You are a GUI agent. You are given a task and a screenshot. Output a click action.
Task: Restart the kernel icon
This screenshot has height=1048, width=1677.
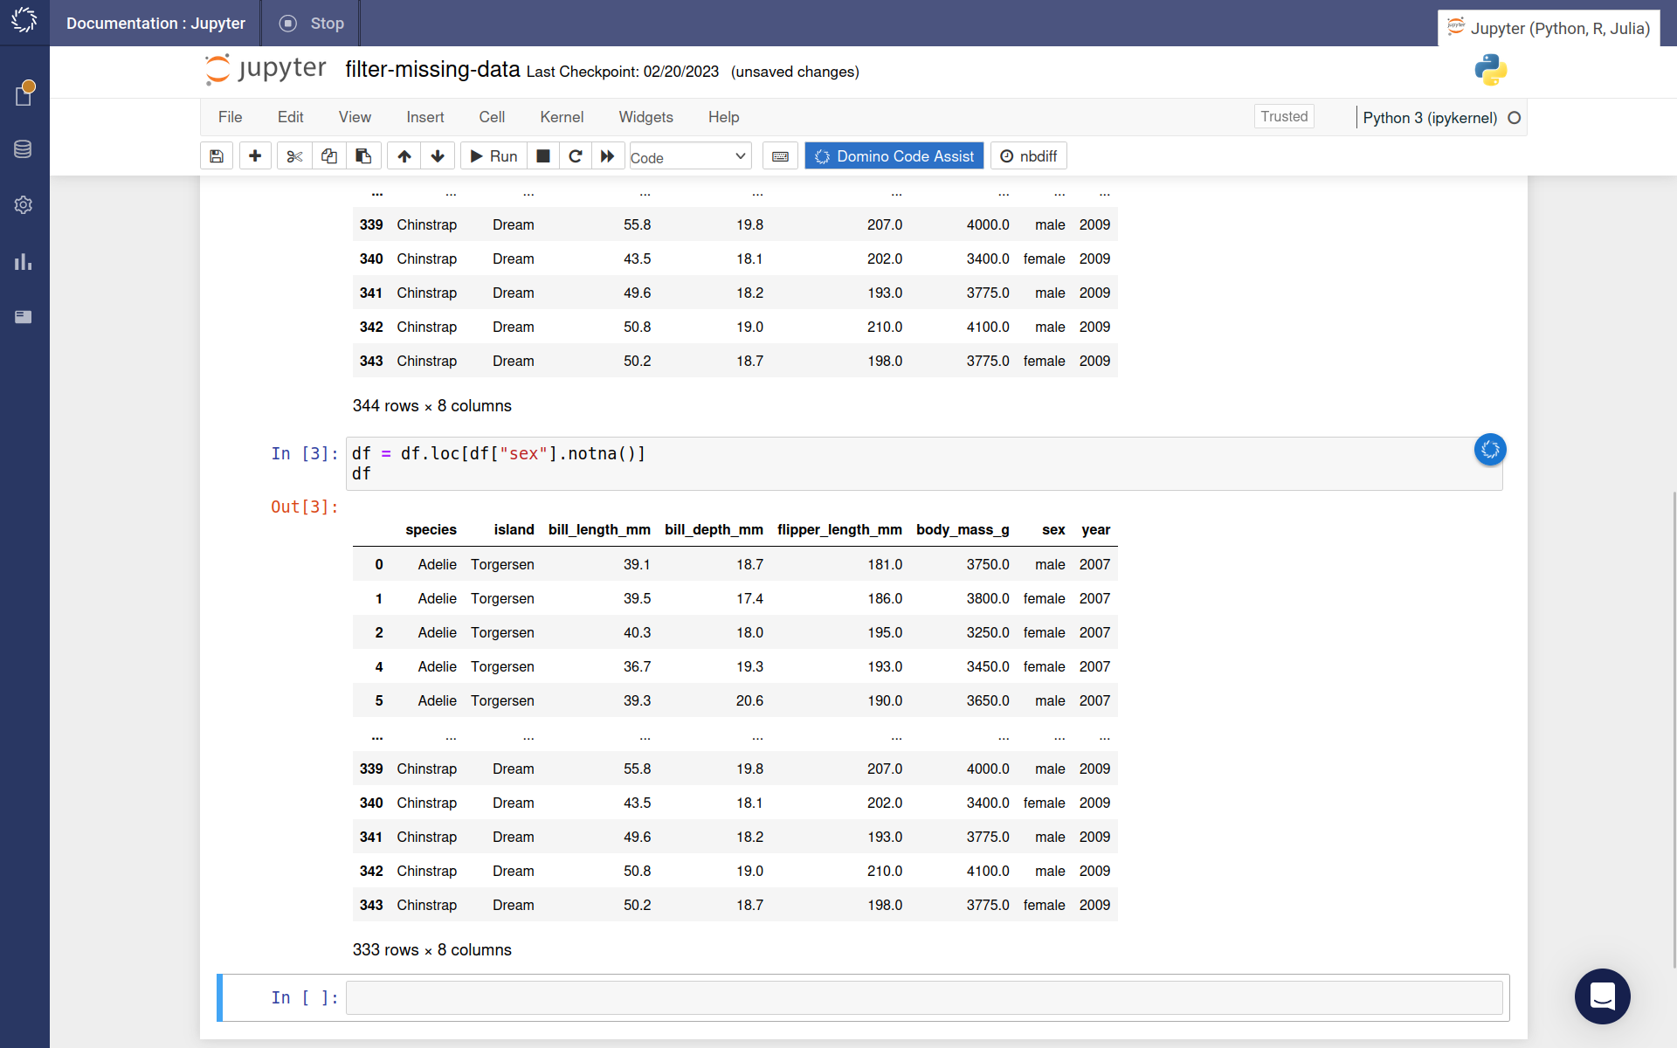point(575,156)
